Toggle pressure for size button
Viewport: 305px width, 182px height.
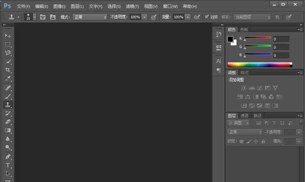coord(289,17)
